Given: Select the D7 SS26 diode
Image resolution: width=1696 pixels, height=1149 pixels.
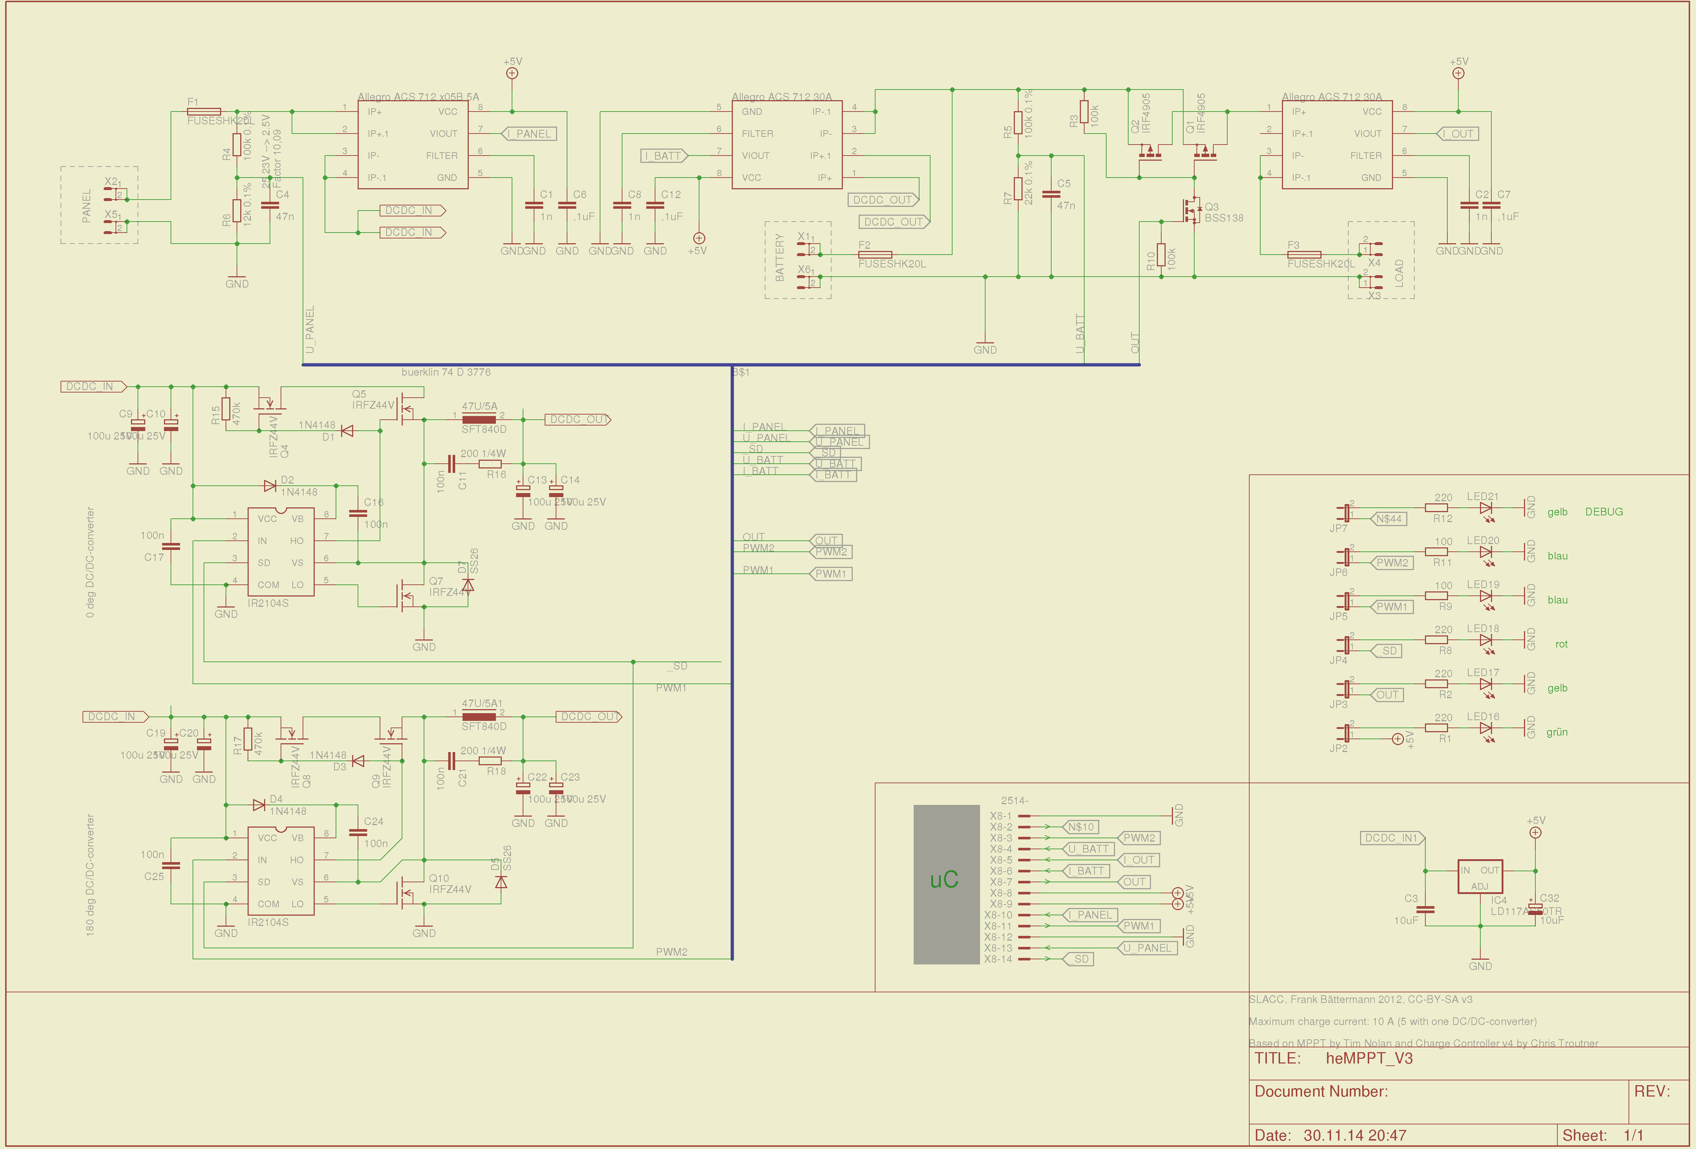Looking at the screenshot, I should pyautogui.click(x=468, y=585).
